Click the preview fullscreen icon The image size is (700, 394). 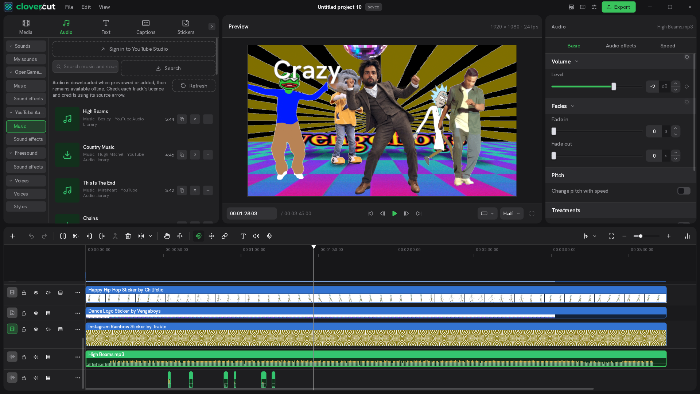pyautogui.click(x=532, y=213)
